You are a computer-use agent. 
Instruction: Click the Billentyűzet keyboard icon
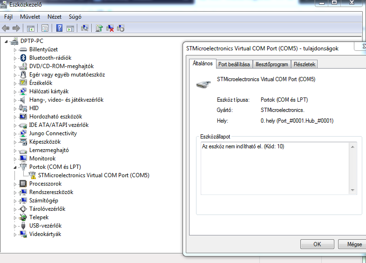point(23,49)
